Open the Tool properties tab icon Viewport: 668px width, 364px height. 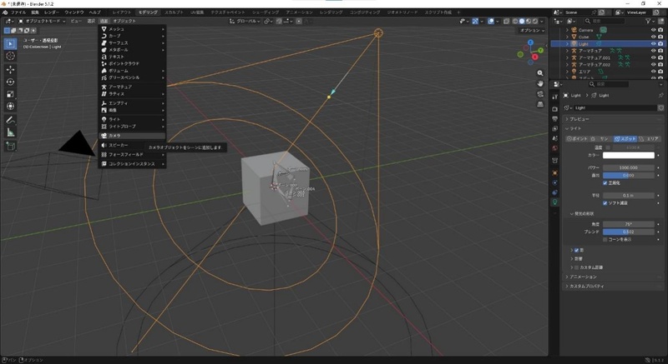[554, 97]
